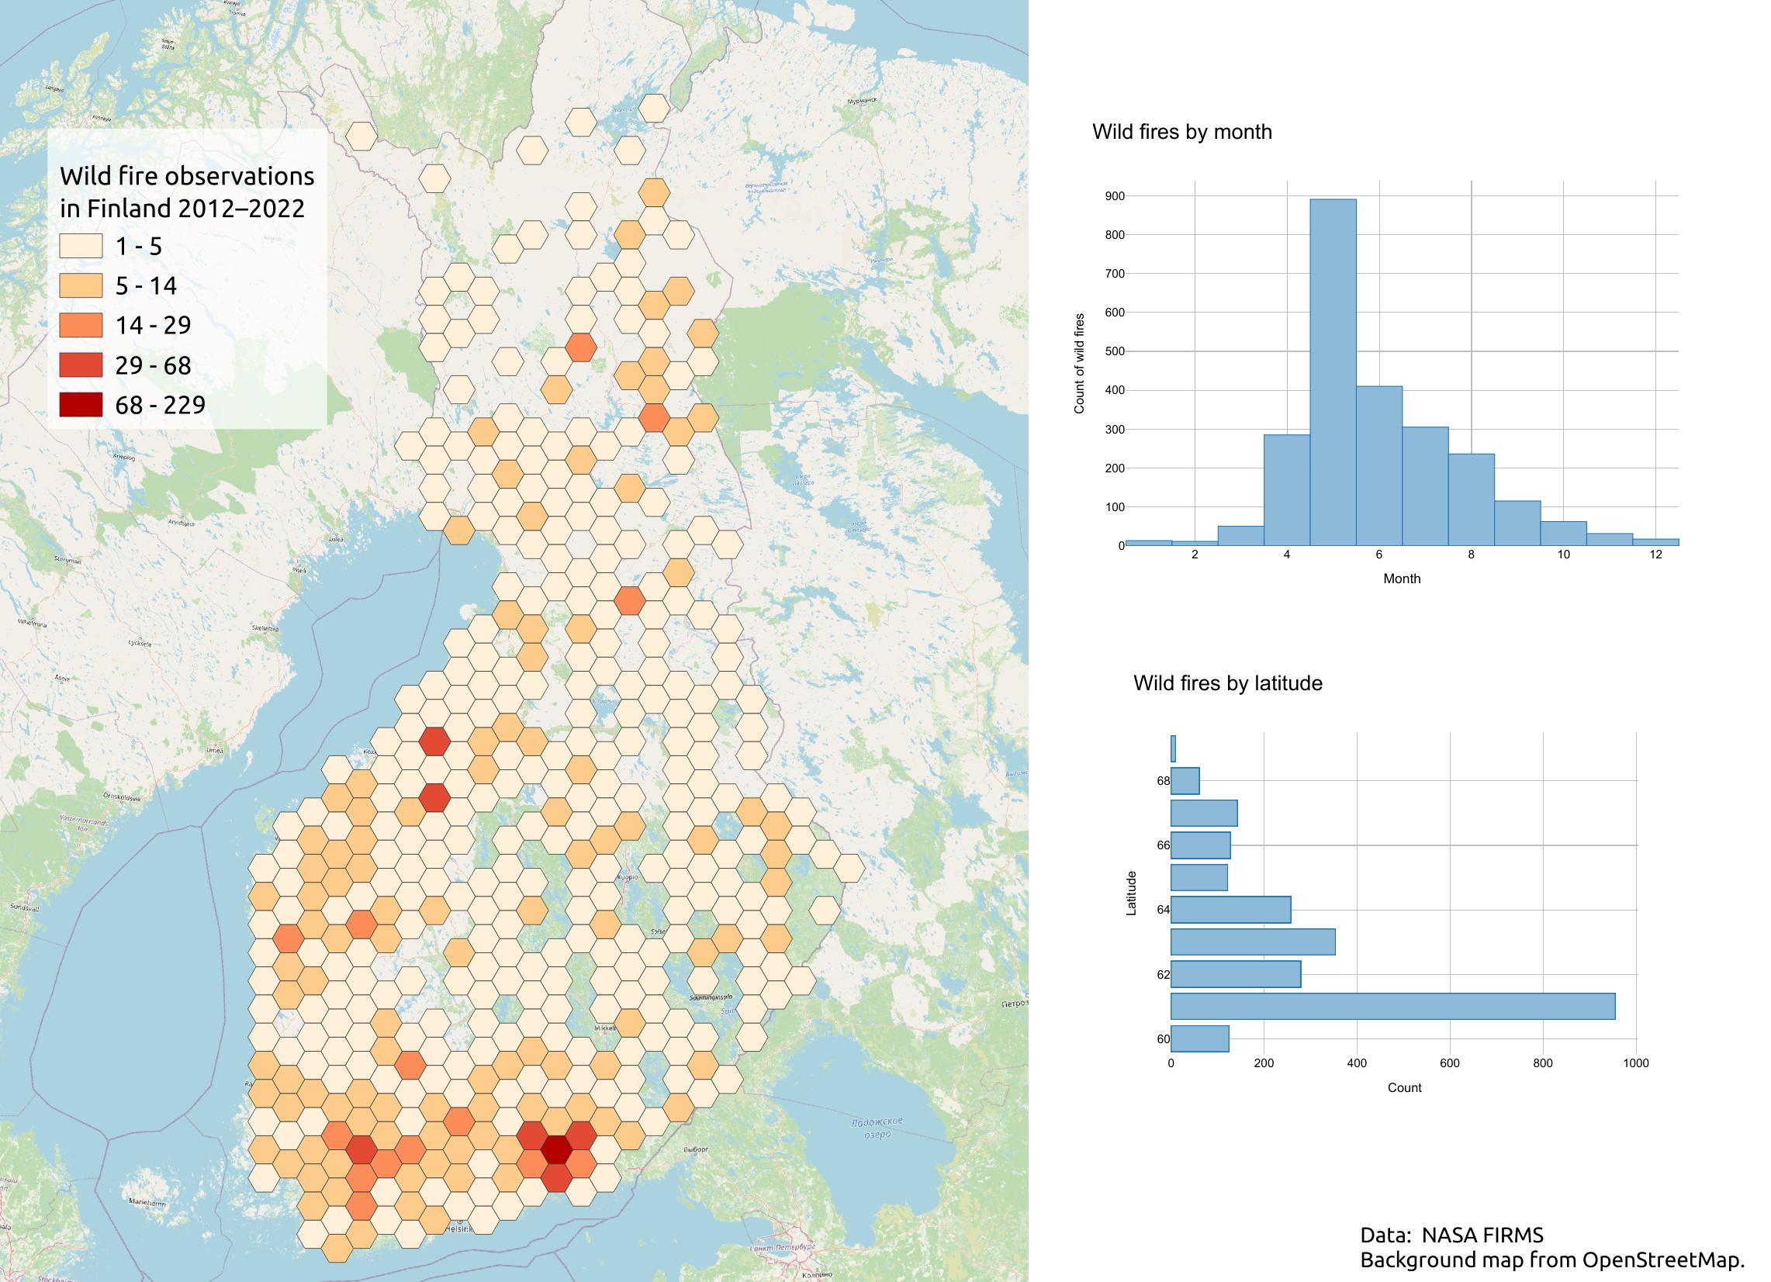Click the Wild fires by latitude title
This screenshot has height=1282, width=1771.
click(1228, 683)
